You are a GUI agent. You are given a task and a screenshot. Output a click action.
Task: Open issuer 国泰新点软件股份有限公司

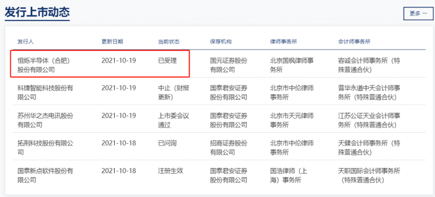[45, 175]
